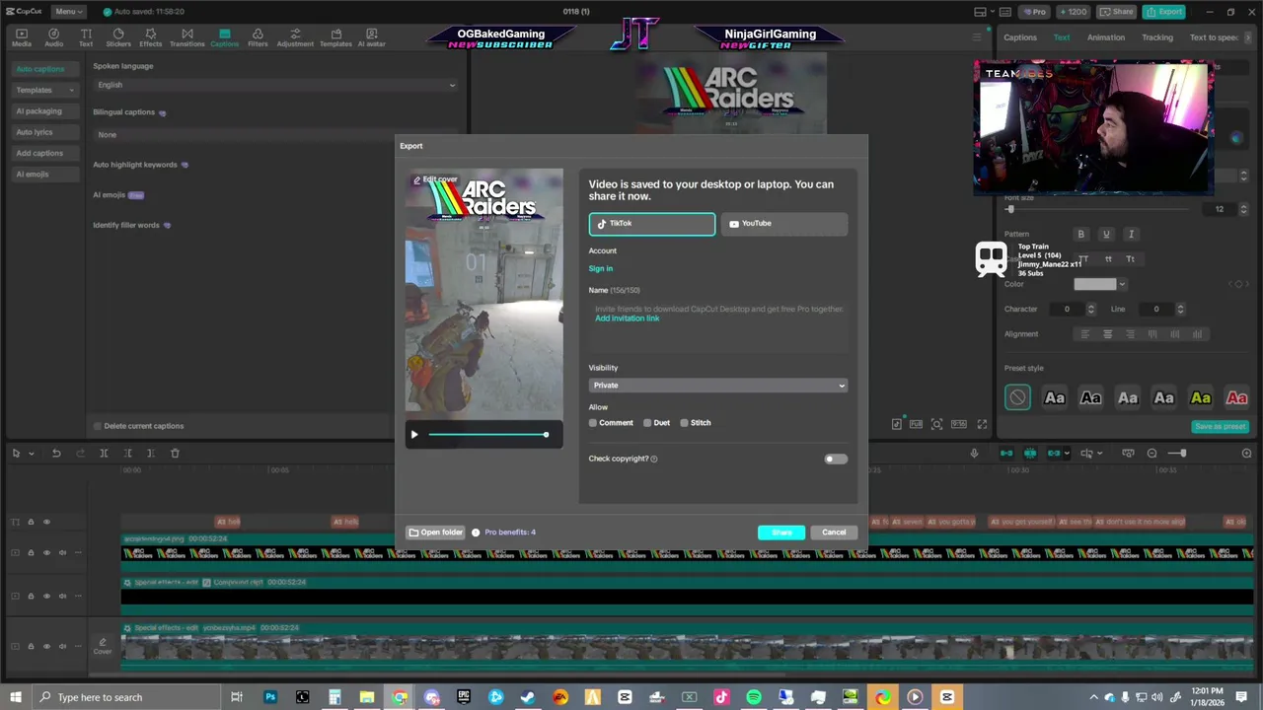This screenshot has width=1263, height=710.
Task: Open the Adjustment panel icon
Action: click(295, 37)
